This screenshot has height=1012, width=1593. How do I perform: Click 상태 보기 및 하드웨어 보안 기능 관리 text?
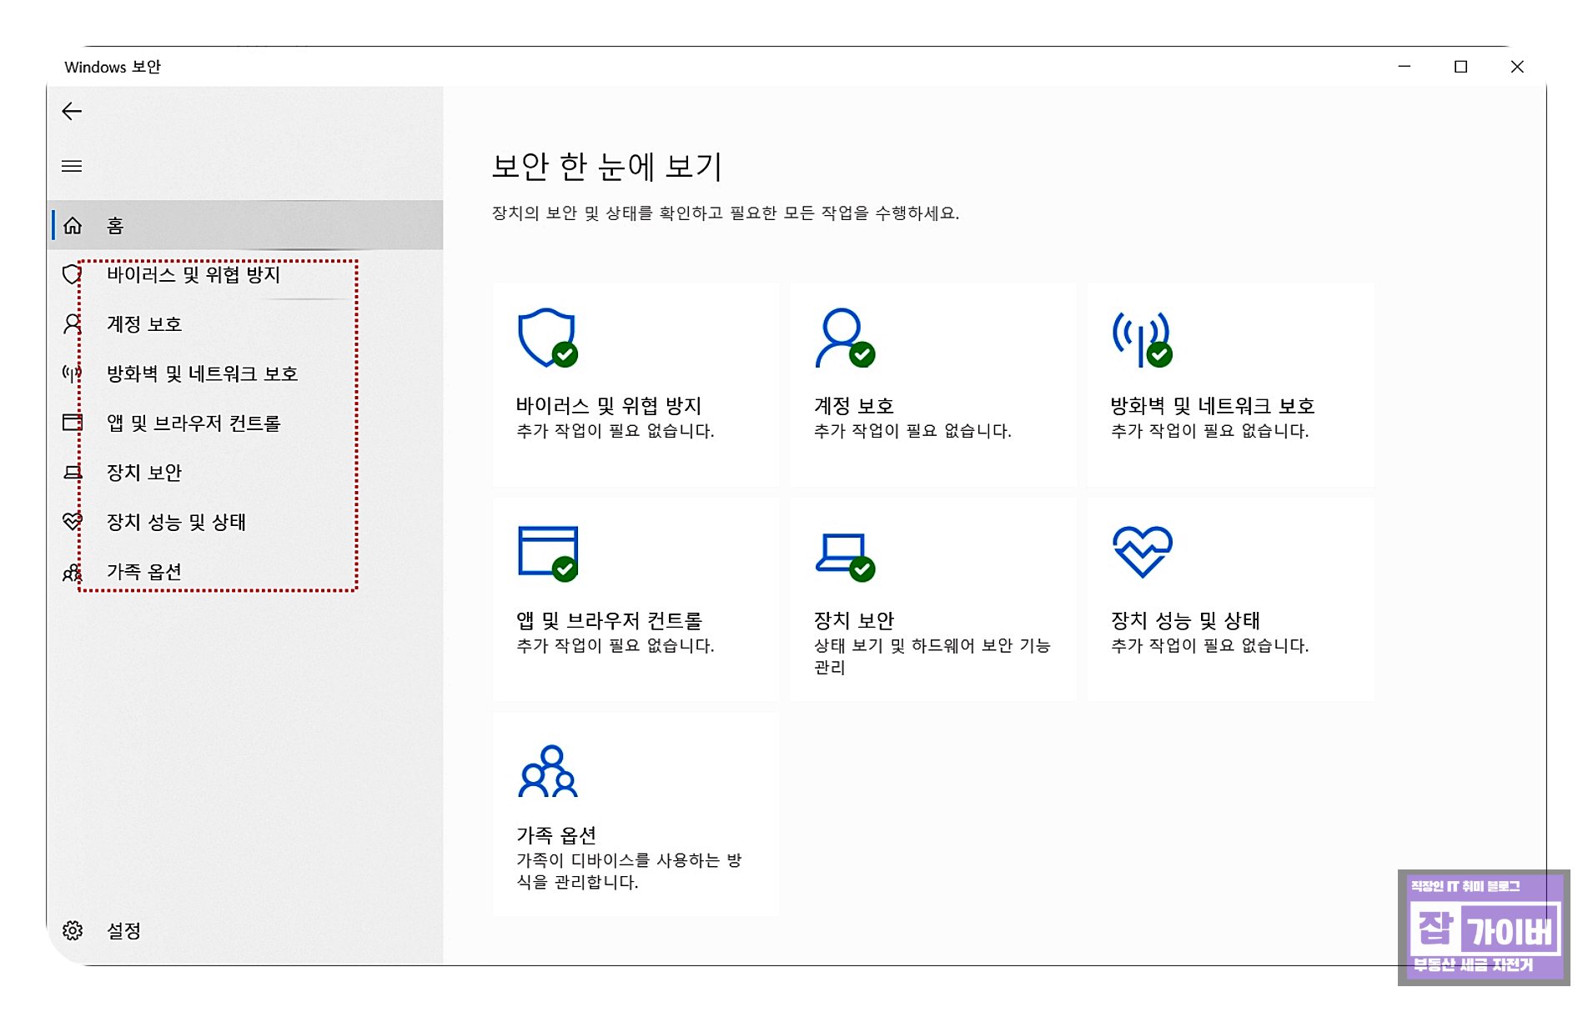coord(932,657)
